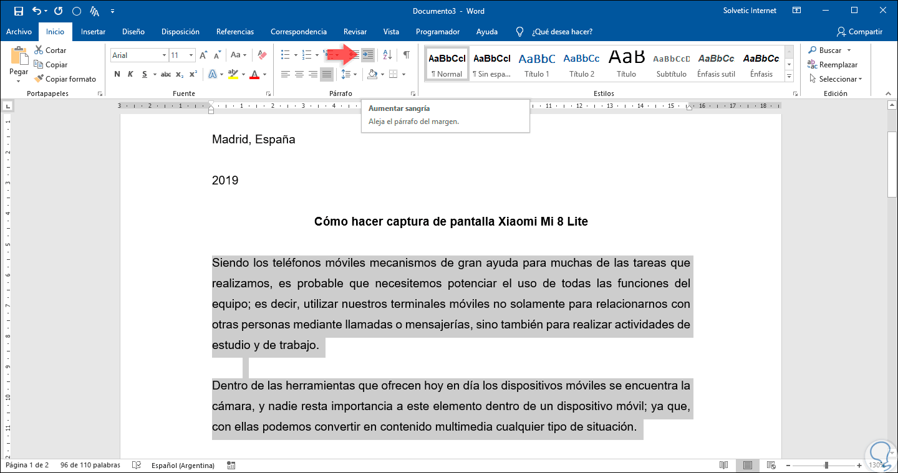
Task: Copy selection using Copiar
Action: click(x=51, y=65)
